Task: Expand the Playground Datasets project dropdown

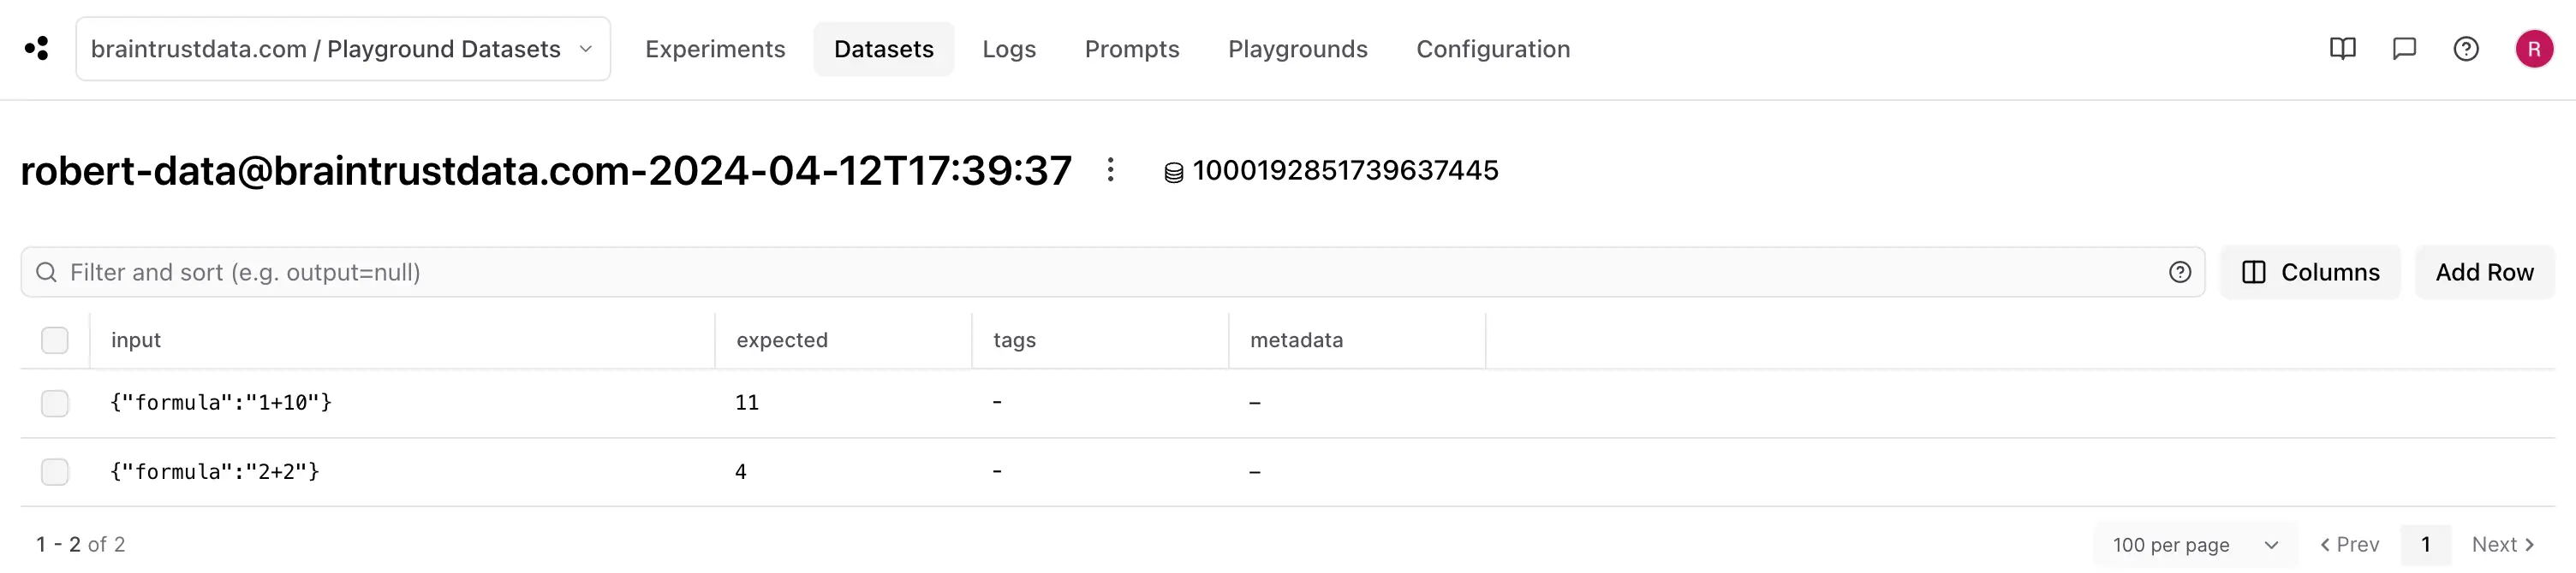Action: 343,49
